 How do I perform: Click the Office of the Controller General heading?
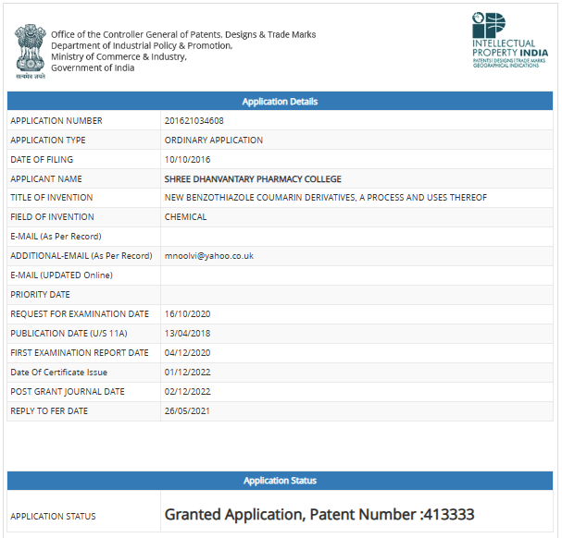tap(183, 35)
